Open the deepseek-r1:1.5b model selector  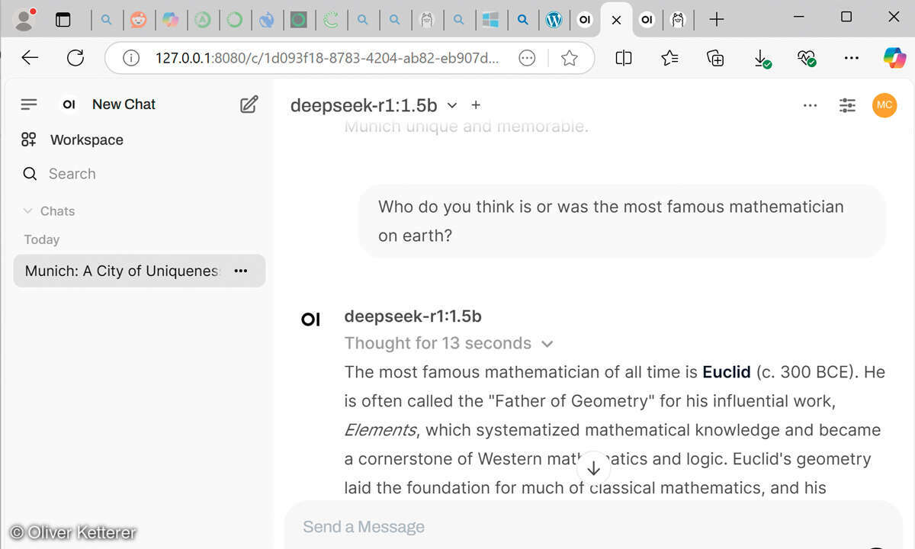tap(374, 105)
